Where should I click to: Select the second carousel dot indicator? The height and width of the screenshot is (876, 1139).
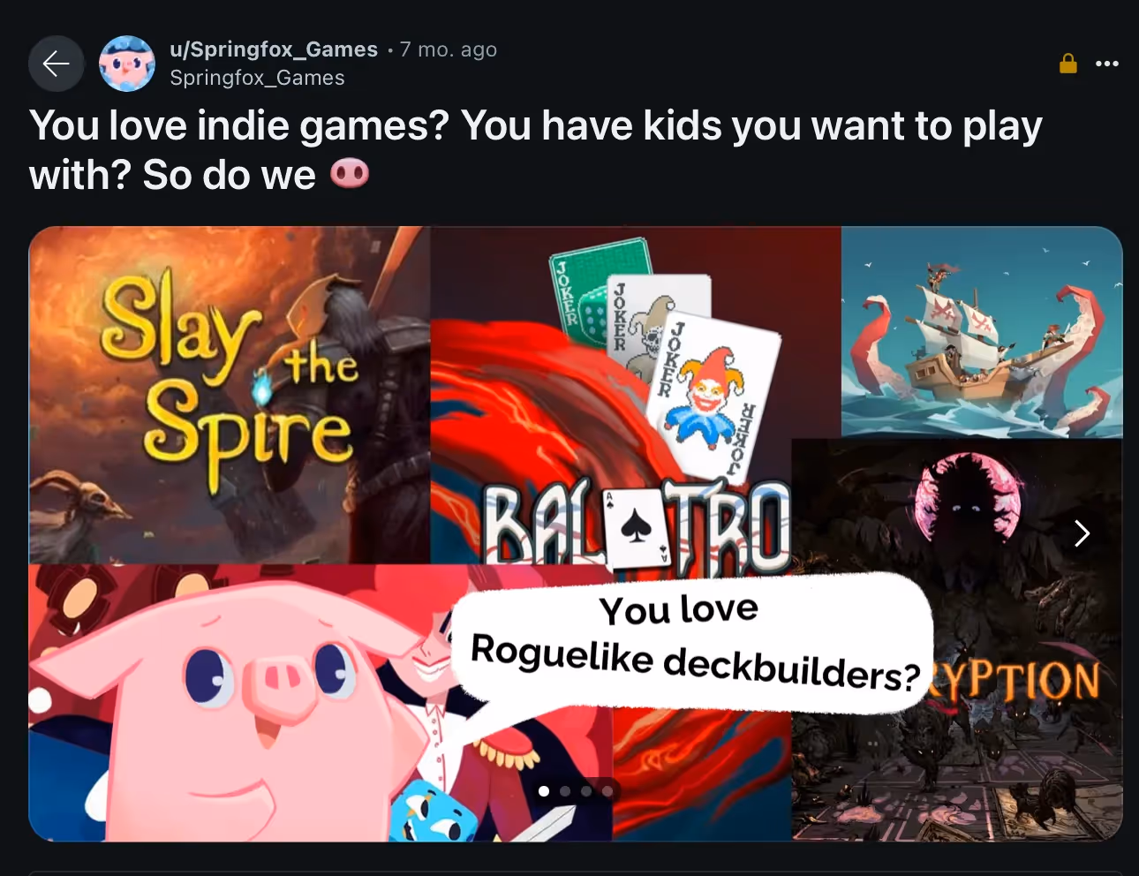tap(565, 791)
